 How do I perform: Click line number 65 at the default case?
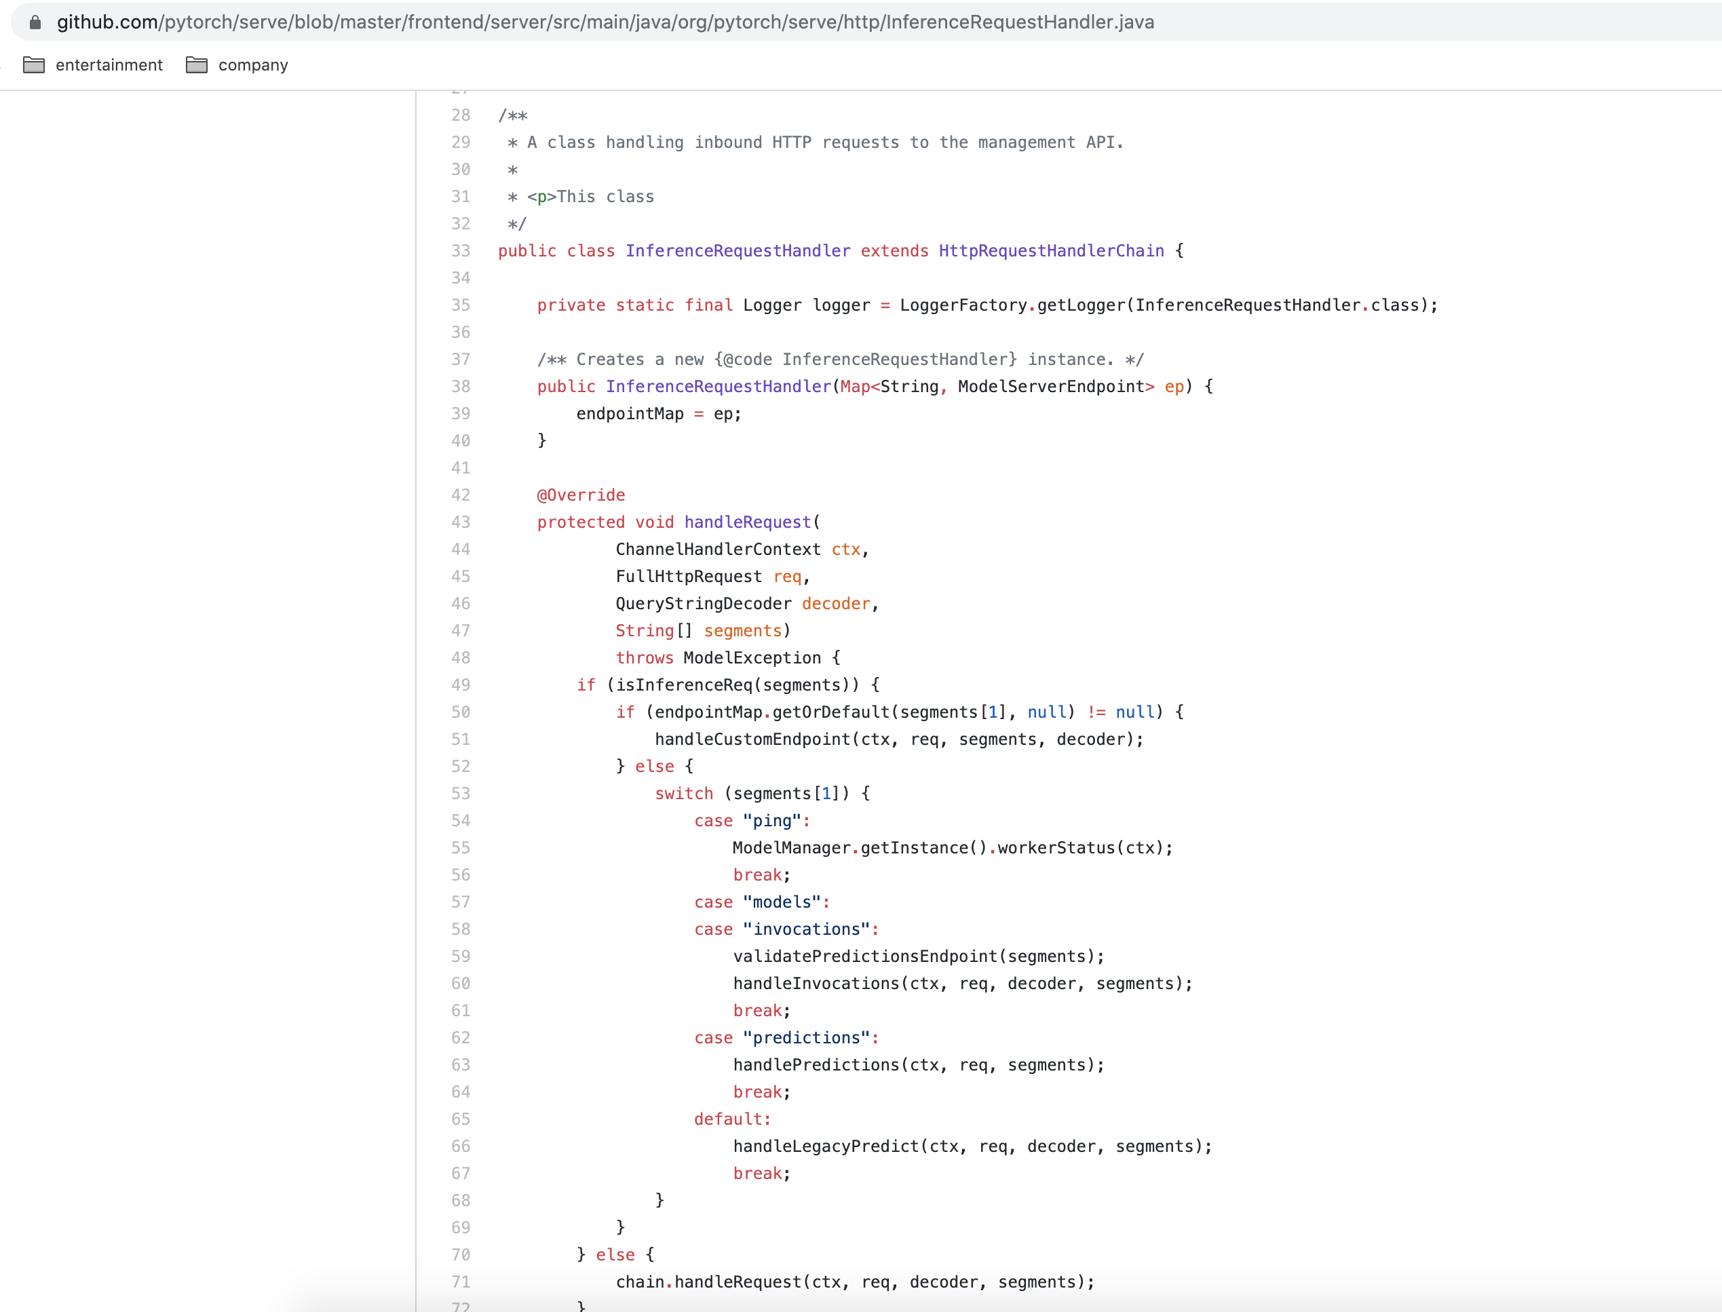(460, 1119)
